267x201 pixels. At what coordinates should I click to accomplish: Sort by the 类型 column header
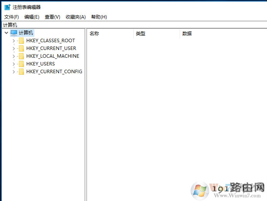click(156, 33)
